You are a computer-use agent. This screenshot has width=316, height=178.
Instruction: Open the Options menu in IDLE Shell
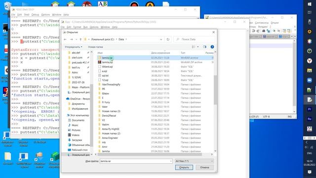click(x=45, y=15)
